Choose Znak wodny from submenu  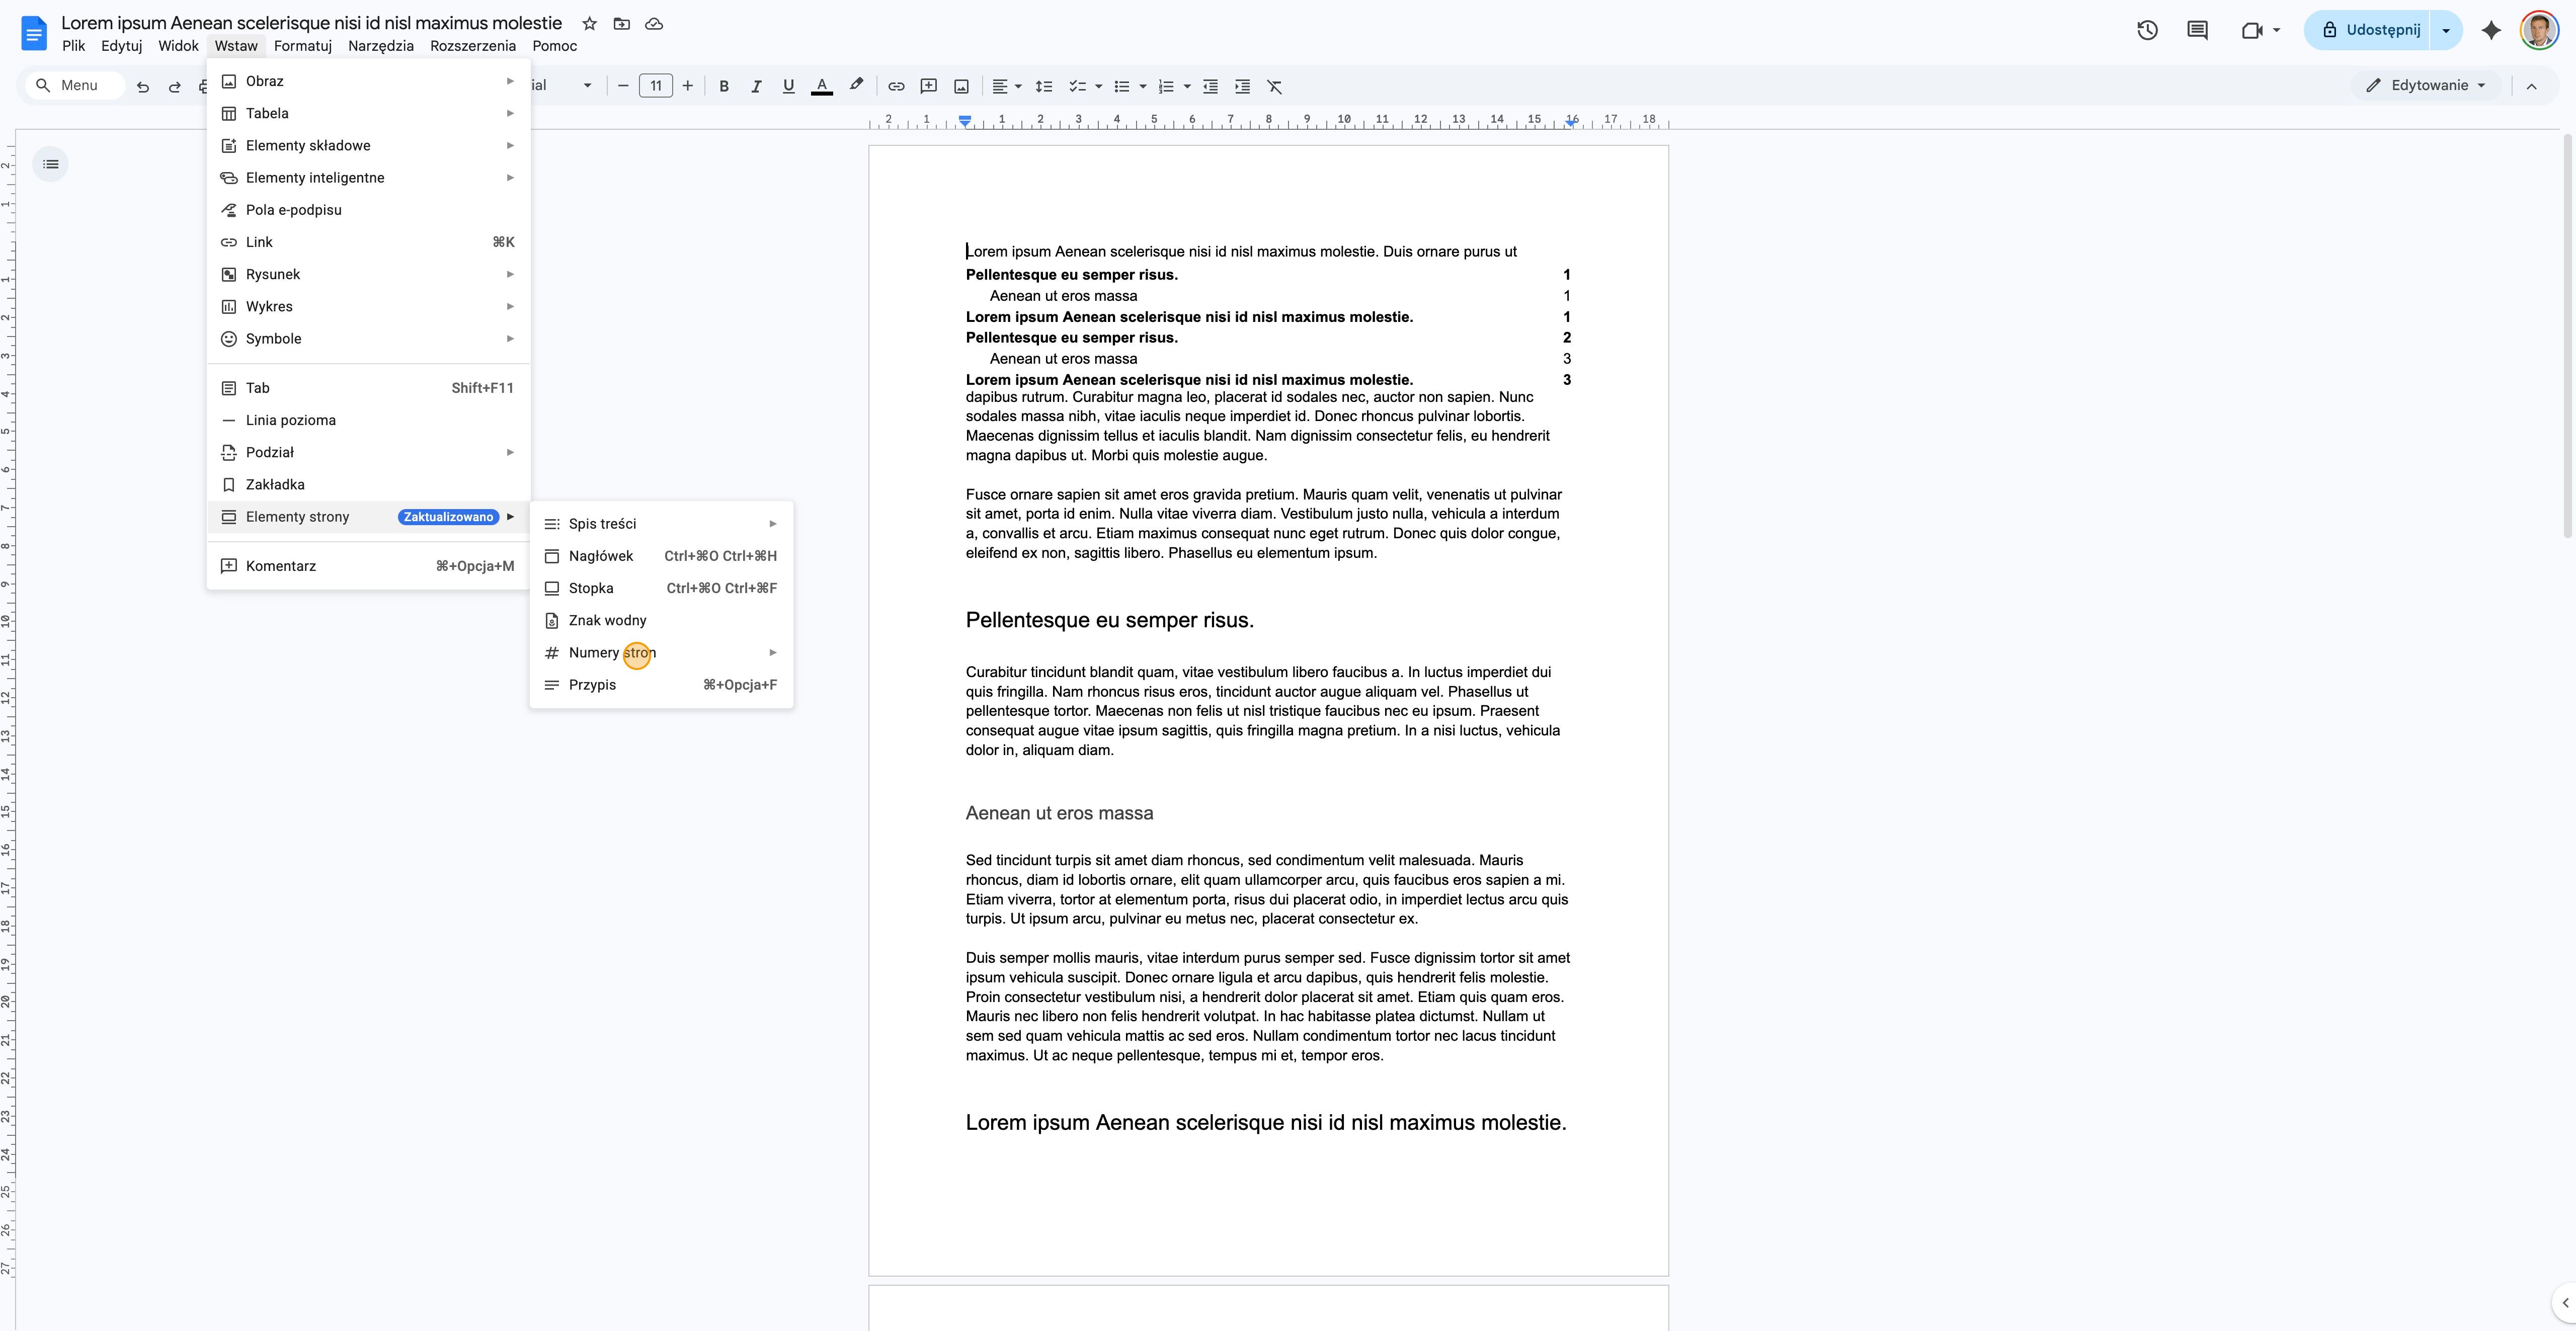(x=661, y=621)
